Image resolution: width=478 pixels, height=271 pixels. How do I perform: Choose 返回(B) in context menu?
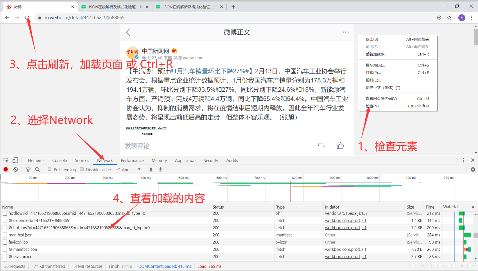click(397, 39)
